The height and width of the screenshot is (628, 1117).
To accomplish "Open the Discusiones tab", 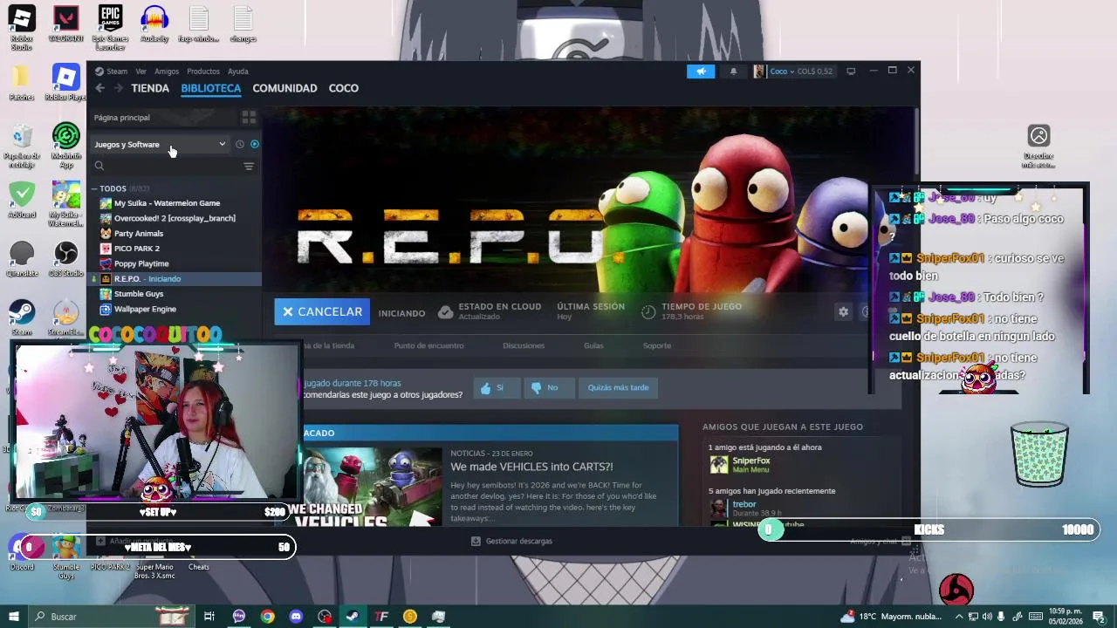I will pyautogui.click(x=524, y=345).
